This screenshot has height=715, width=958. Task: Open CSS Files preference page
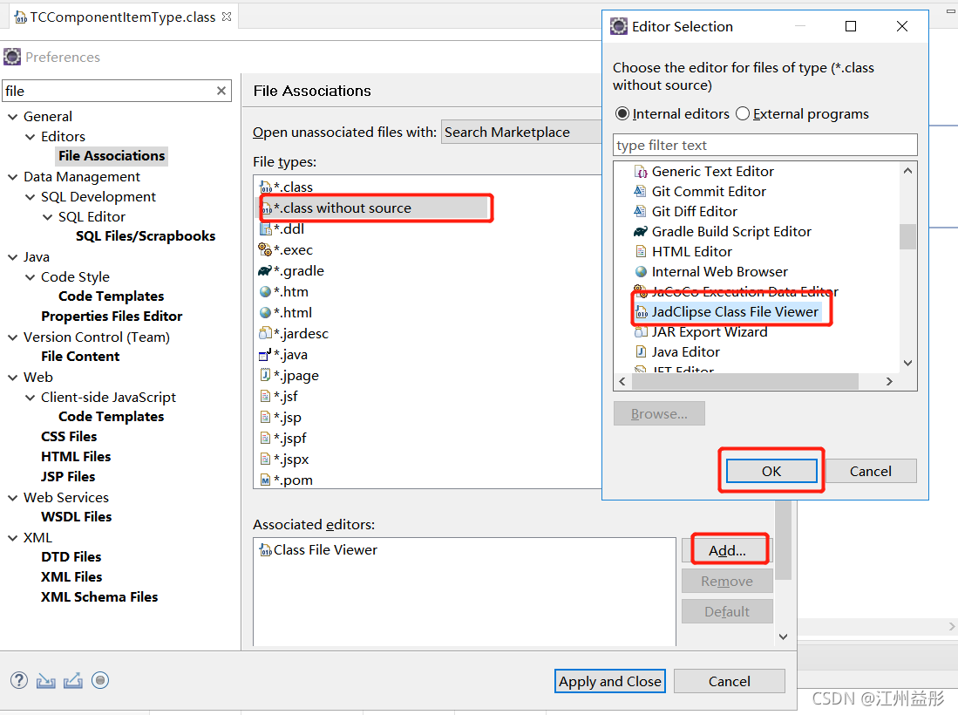[69, 436]
